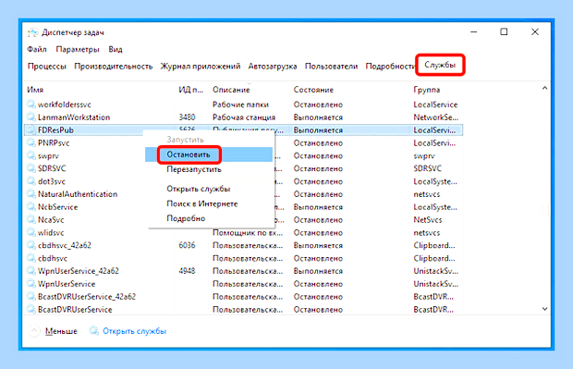Click the icon beside BcastDVRUserService_42a62

pyautogui.click(x=31, y=296)
